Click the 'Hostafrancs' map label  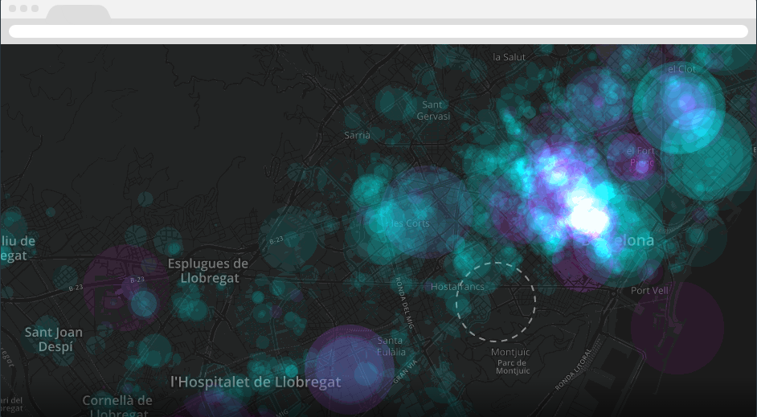(x=457, y=287)
